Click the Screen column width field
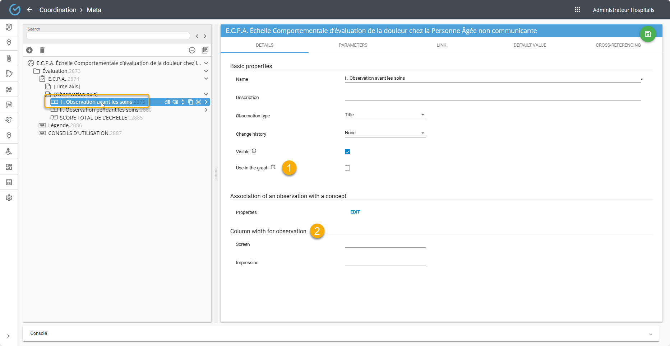The image size is (670, 346). pos(385,244)
